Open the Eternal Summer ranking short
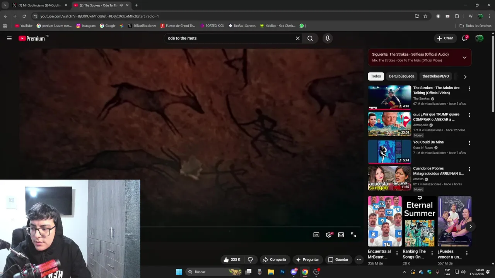This screenshot has width=495, height=278. (420, 221)
